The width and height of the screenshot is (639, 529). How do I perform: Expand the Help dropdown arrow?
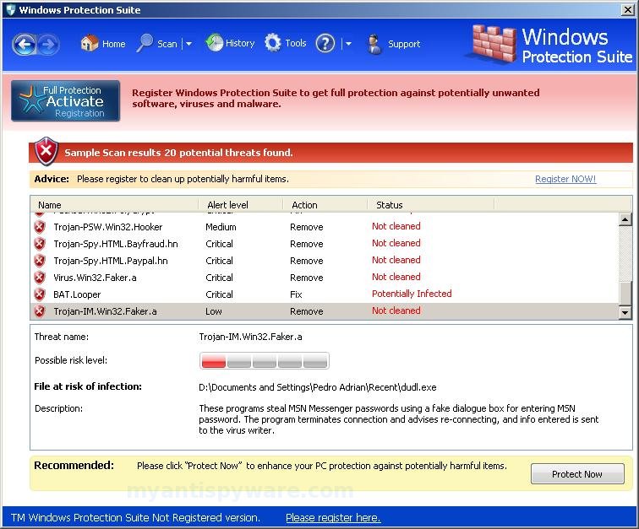(x=348, y=44)
